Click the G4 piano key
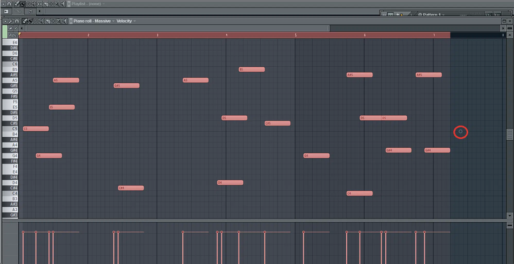The width and height of the screenshot is (514, 264). pos(10,156)
